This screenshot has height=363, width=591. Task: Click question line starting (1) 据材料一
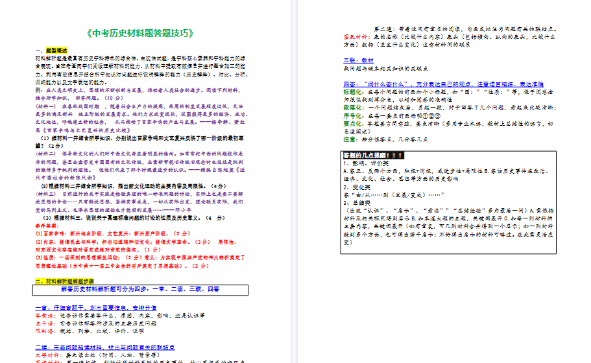coord(139,142)
